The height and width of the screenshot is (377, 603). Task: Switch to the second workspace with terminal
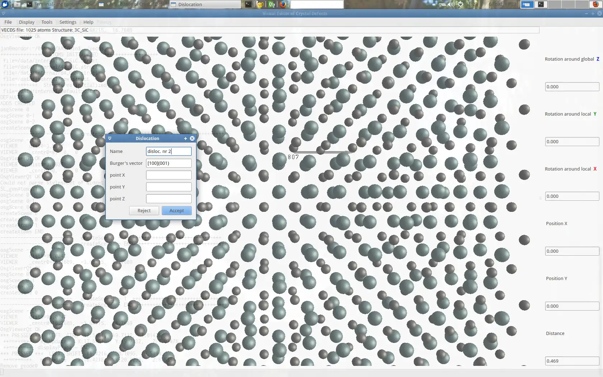point(541,4)
